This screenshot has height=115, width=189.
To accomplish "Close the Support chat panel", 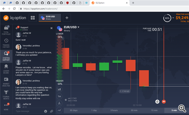I will click(51, 28).
